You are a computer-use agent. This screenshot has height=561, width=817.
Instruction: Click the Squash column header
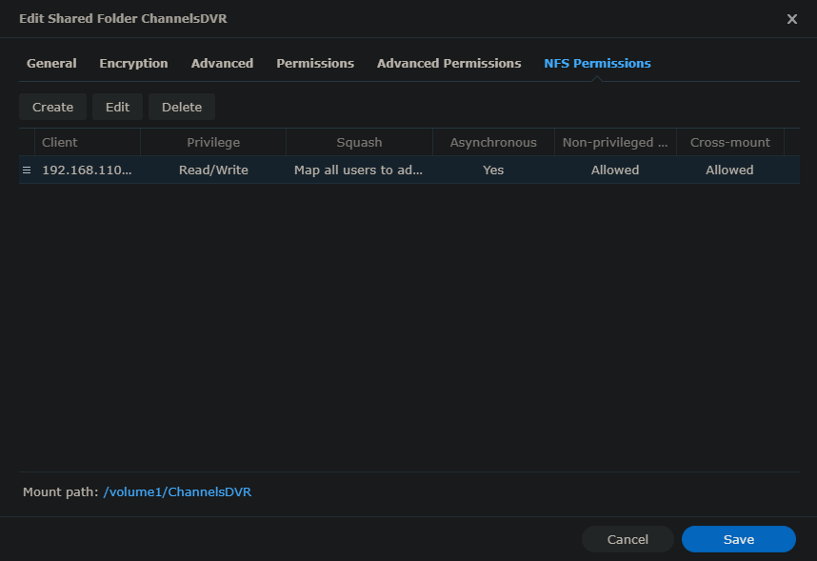click(x=359, y=142)
